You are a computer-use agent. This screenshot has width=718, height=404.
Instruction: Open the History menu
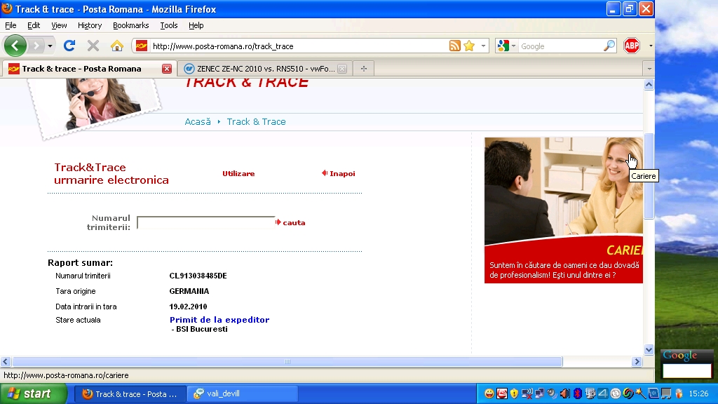[89, 25]
